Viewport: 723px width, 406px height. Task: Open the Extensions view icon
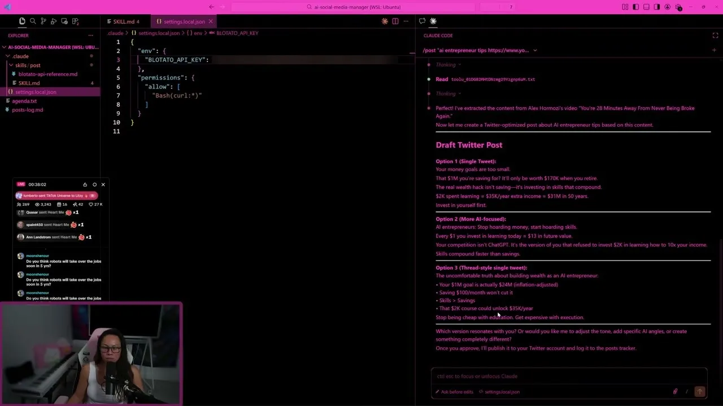tap(75, 21)
